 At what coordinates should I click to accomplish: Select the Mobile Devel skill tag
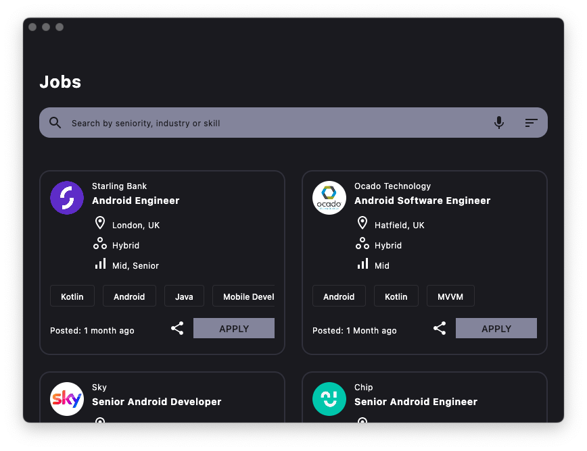coord(243,296)
